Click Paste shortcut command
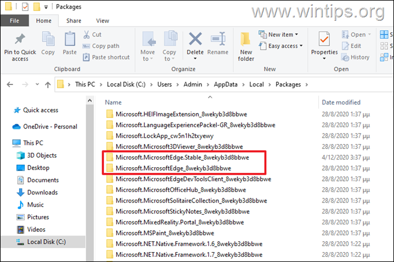Screen dimensions: 394x262 click(106, 57)
